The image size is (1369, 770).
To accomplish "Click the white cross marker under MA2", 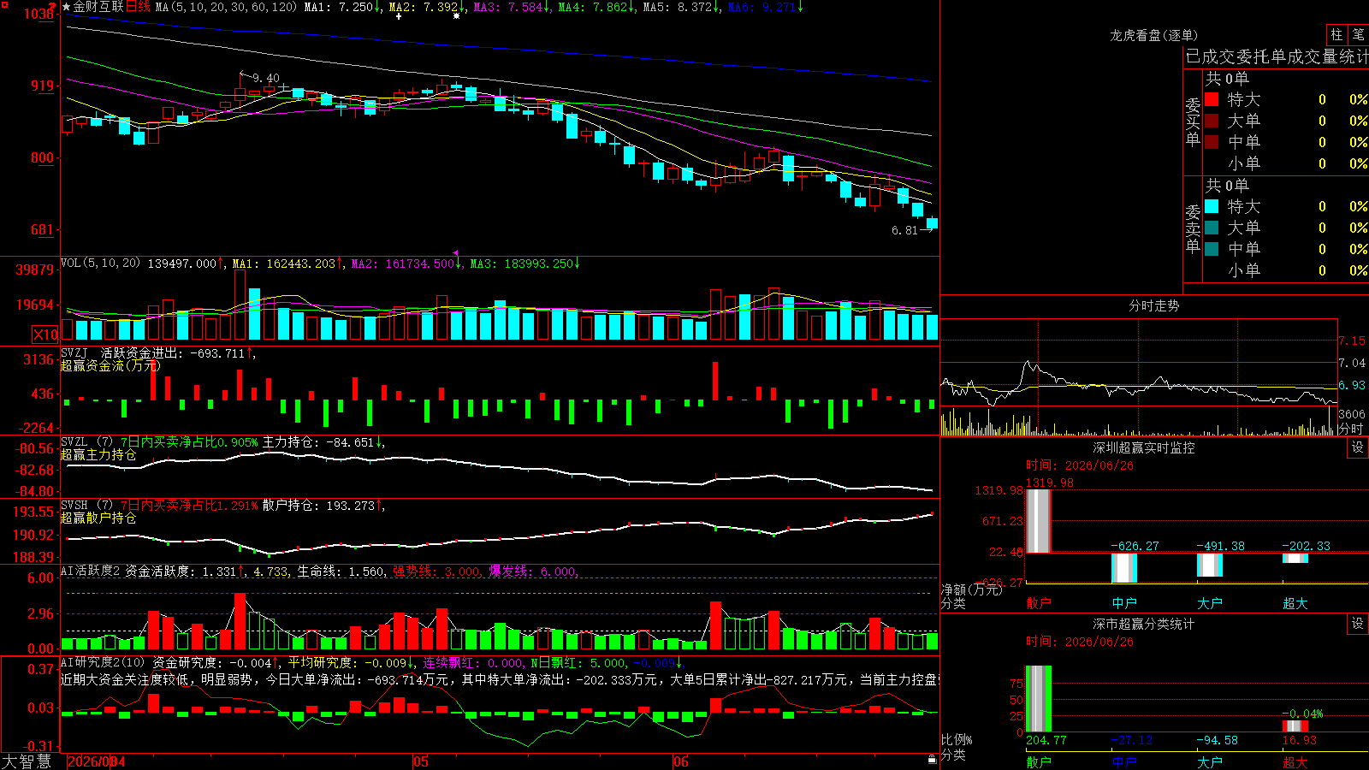I will point(399,16).
